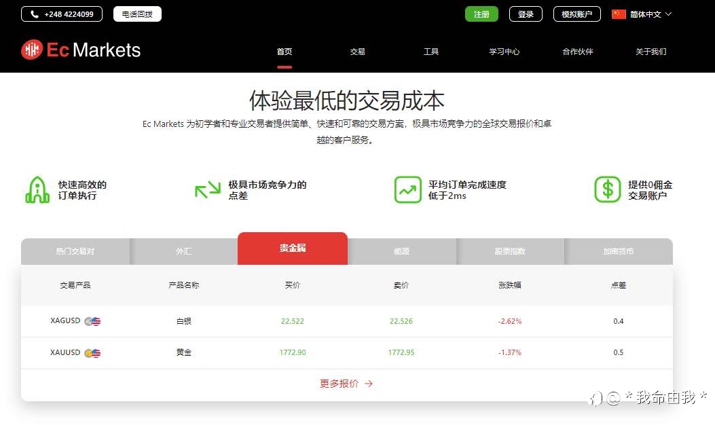This screenshot has height=425, width=715.
Task: Click the 0.5 spread value
Action: click(619, 352)
